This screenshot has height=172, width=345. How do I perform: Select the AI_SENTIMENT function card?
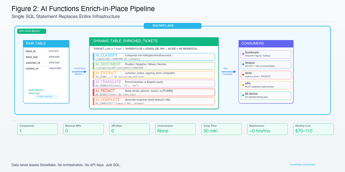pos(154,66)
